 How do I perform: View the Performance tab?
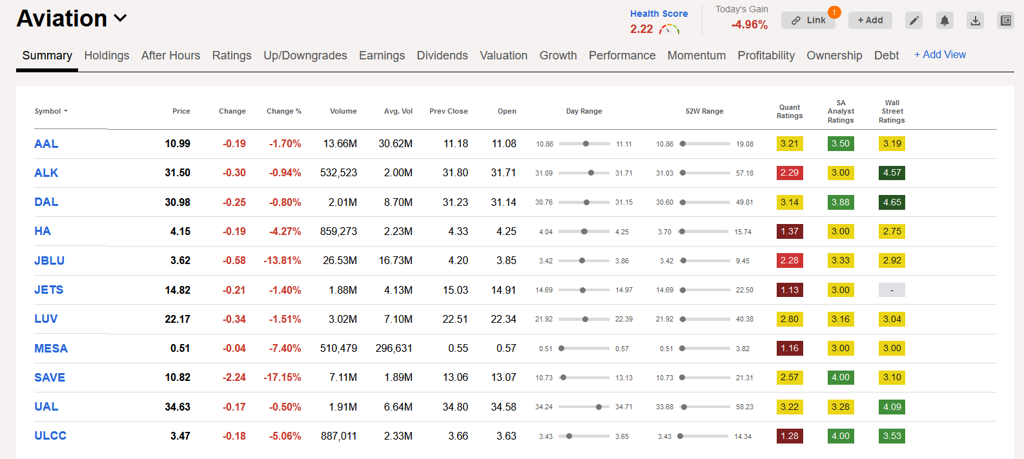tap(622, 56)
